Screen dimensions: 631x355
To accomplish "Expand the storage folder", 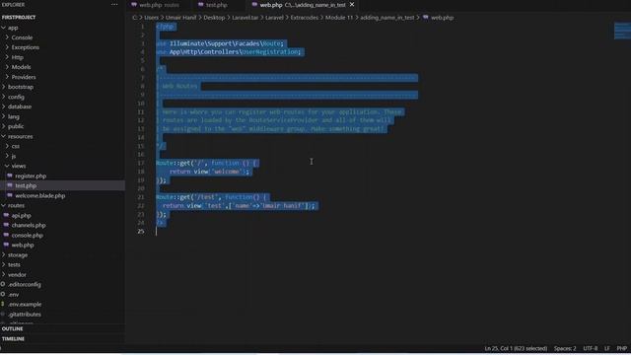I will [18, 255].
